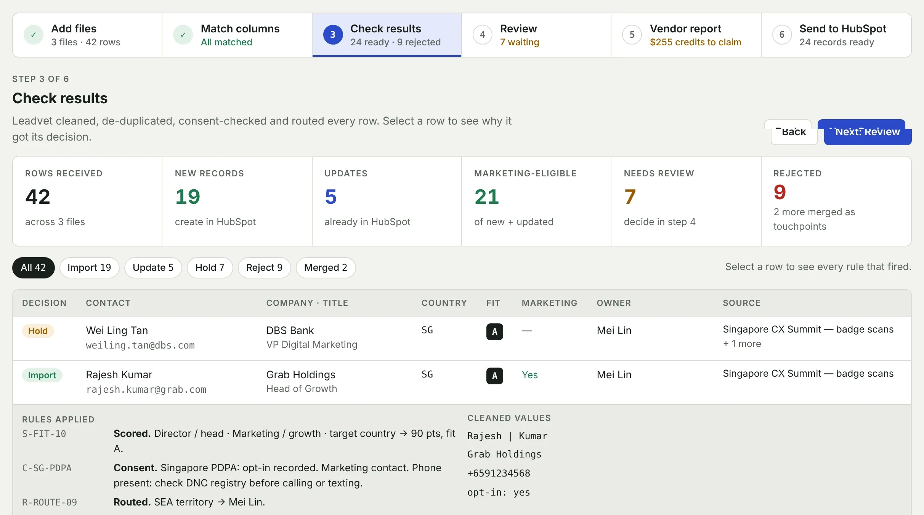Click the Needs Review 7 card
Image resolution: width=924 pixels, height=515 pixels.
pos(686,201)
